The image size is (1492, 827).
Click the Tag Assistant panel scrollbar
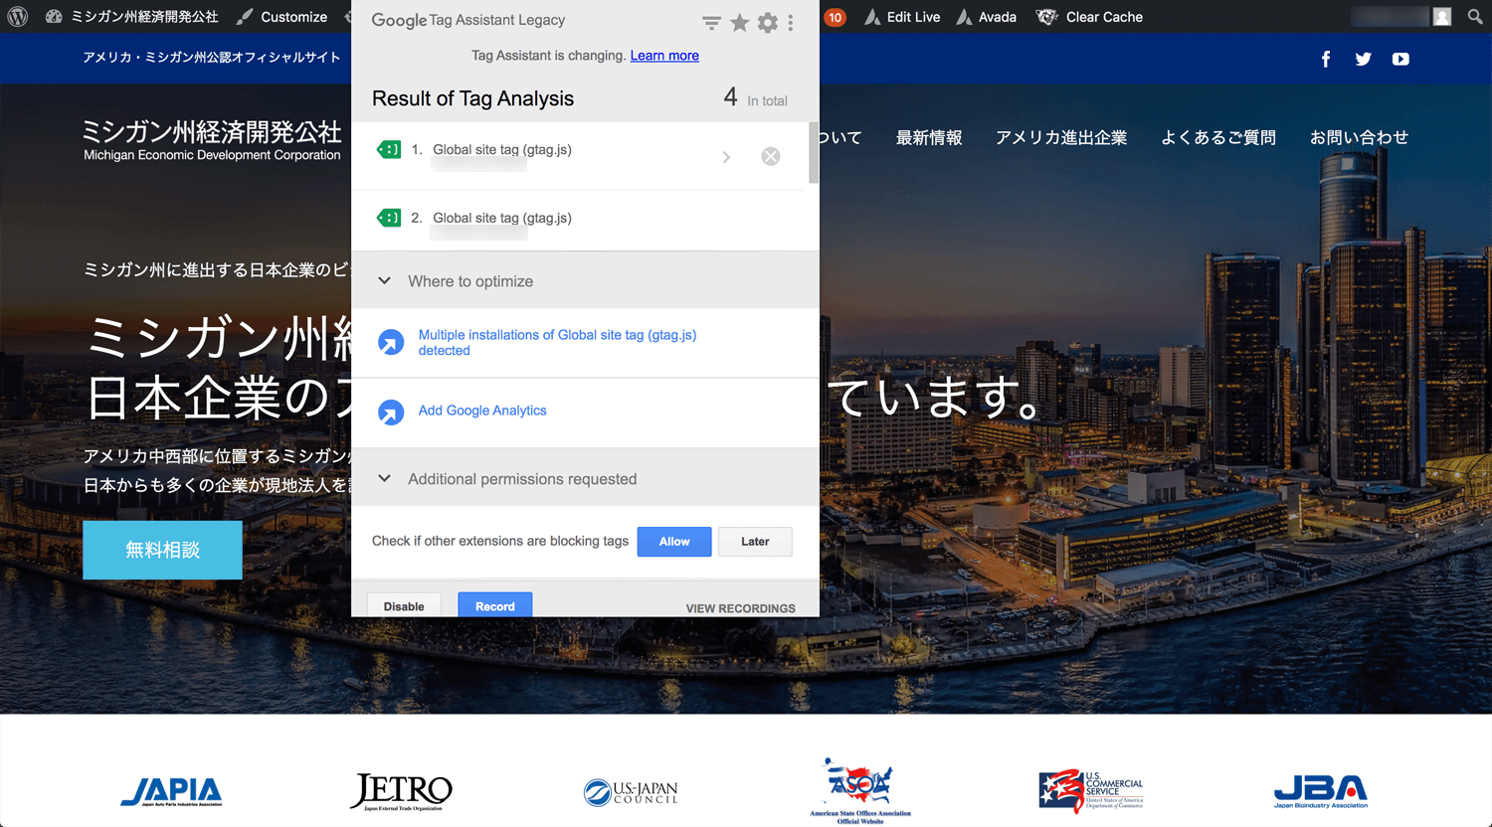[814, 153]
